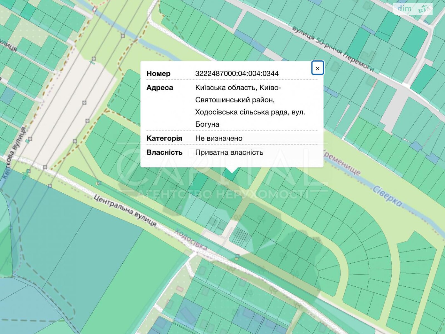Click the 'Не визначено' category value

click(x=219, y=138)
